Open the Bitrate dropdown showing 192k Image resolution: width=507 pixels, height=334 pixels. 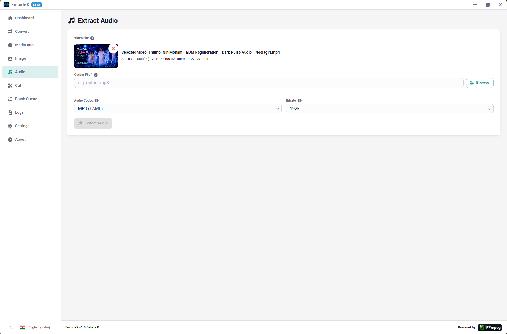390,108
